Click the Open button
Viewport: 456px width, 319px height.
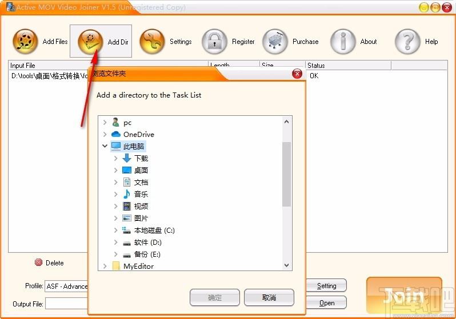326,302
